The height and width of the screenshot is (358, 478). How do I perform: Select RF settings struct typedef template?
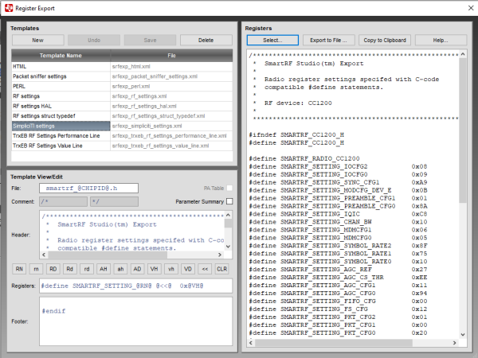[122, 116]
